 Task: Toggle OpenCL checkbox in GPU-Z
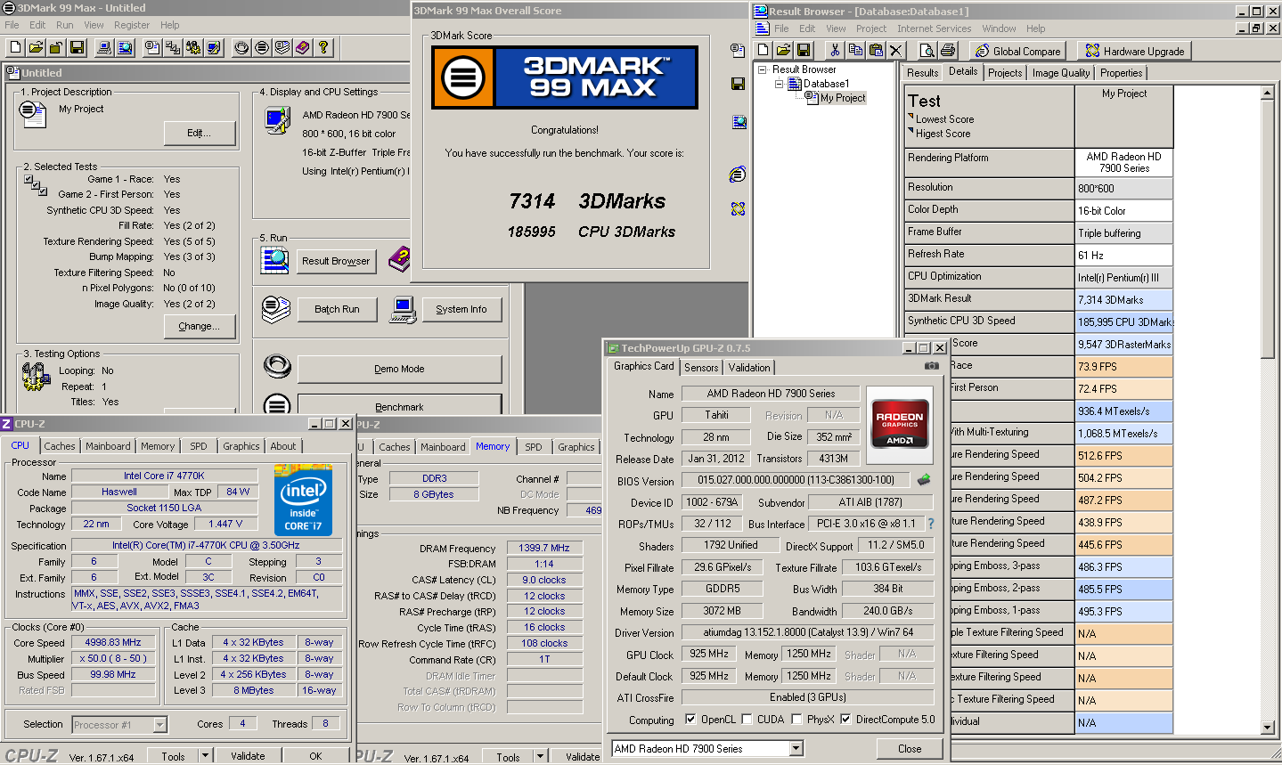690,720
